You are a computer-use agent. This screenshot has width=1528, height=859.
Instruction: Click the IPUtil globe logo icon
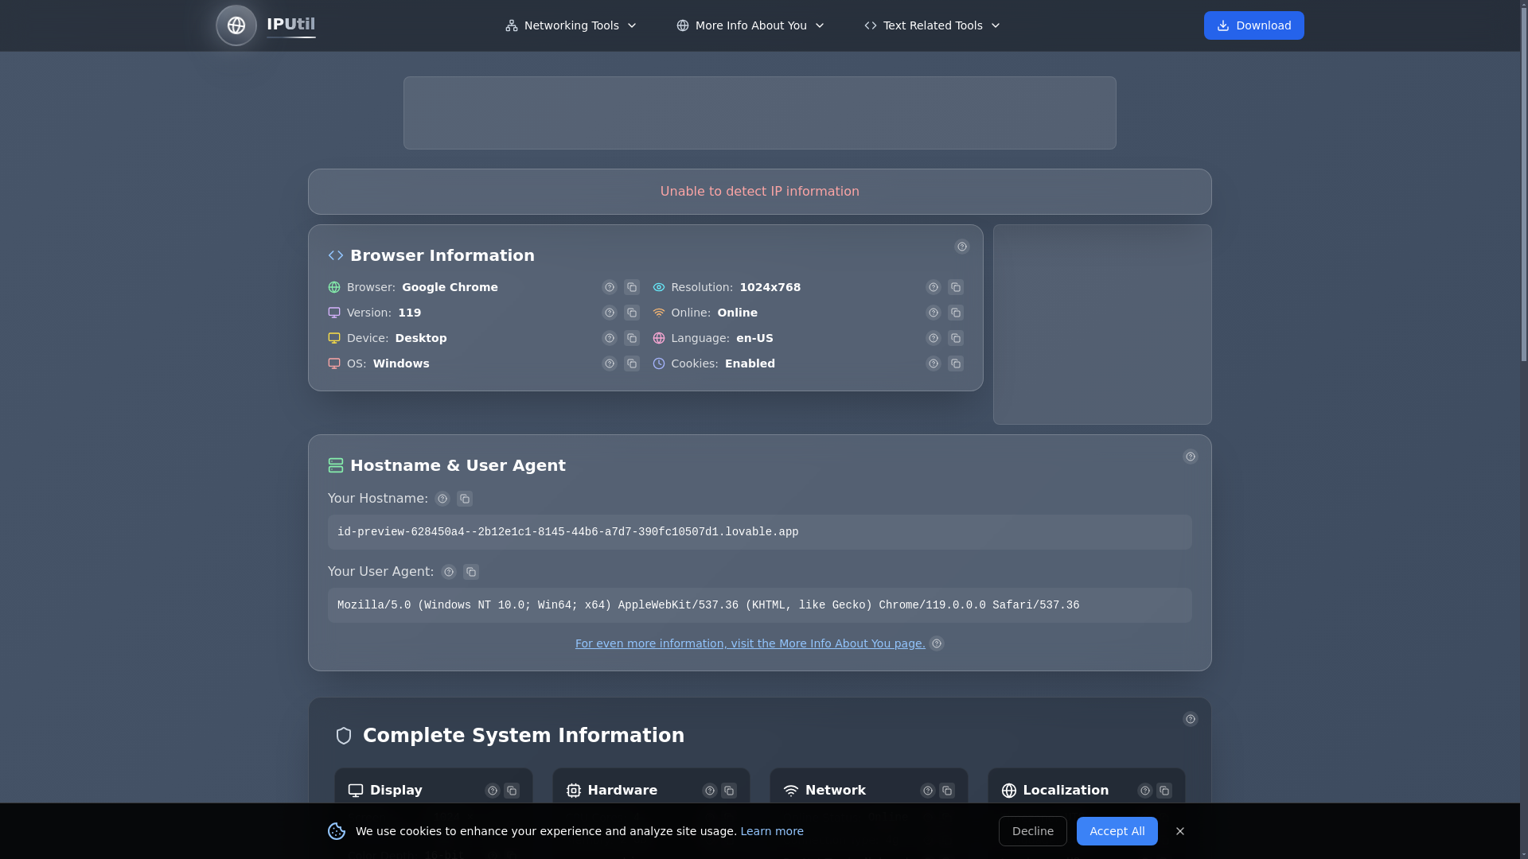click(236, 25)
